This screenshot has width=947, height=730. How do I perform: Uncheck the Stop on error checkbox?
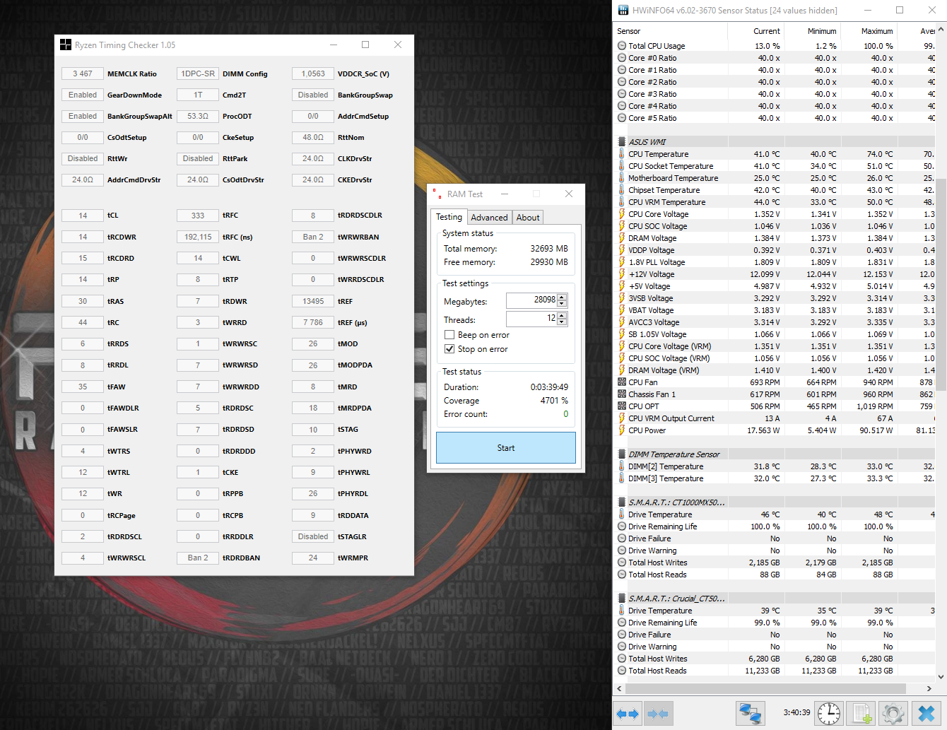[449, 349]
